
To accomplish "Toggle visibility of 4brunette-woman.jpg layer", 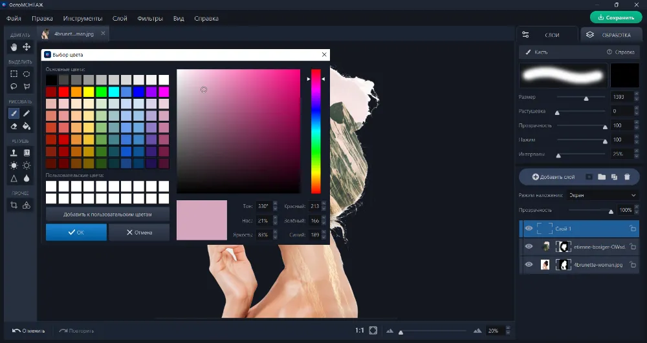I will [529, 265].
